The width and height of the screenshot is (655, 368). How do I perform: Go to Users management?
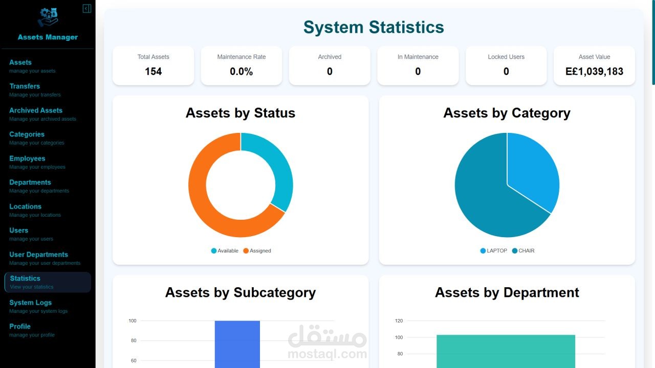(48, 234)
